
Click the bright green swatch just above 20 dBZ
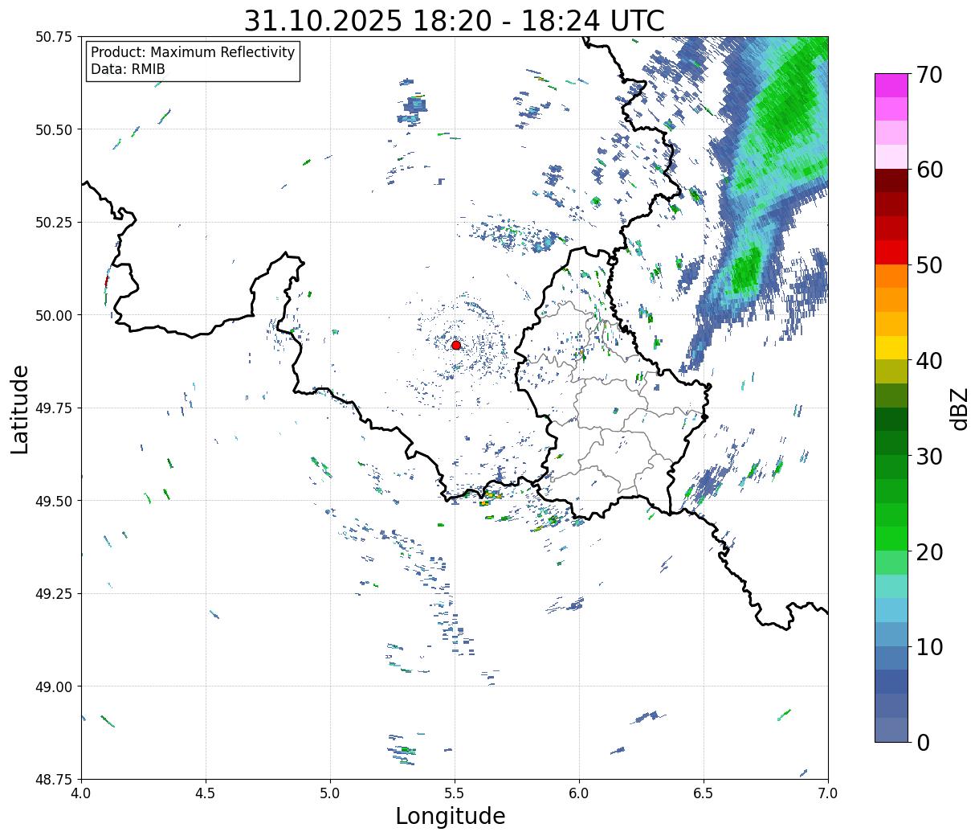891,539
